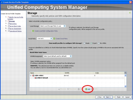Click the order value '1' cell
This screenshot has width=133, height=100.
95,76
